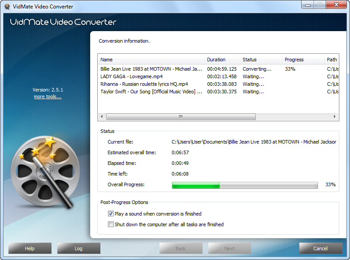Click the left arrow of horizontal scrollbar
Image resolution: width=350 pixels, height=260 pixels.
point(102,116)
